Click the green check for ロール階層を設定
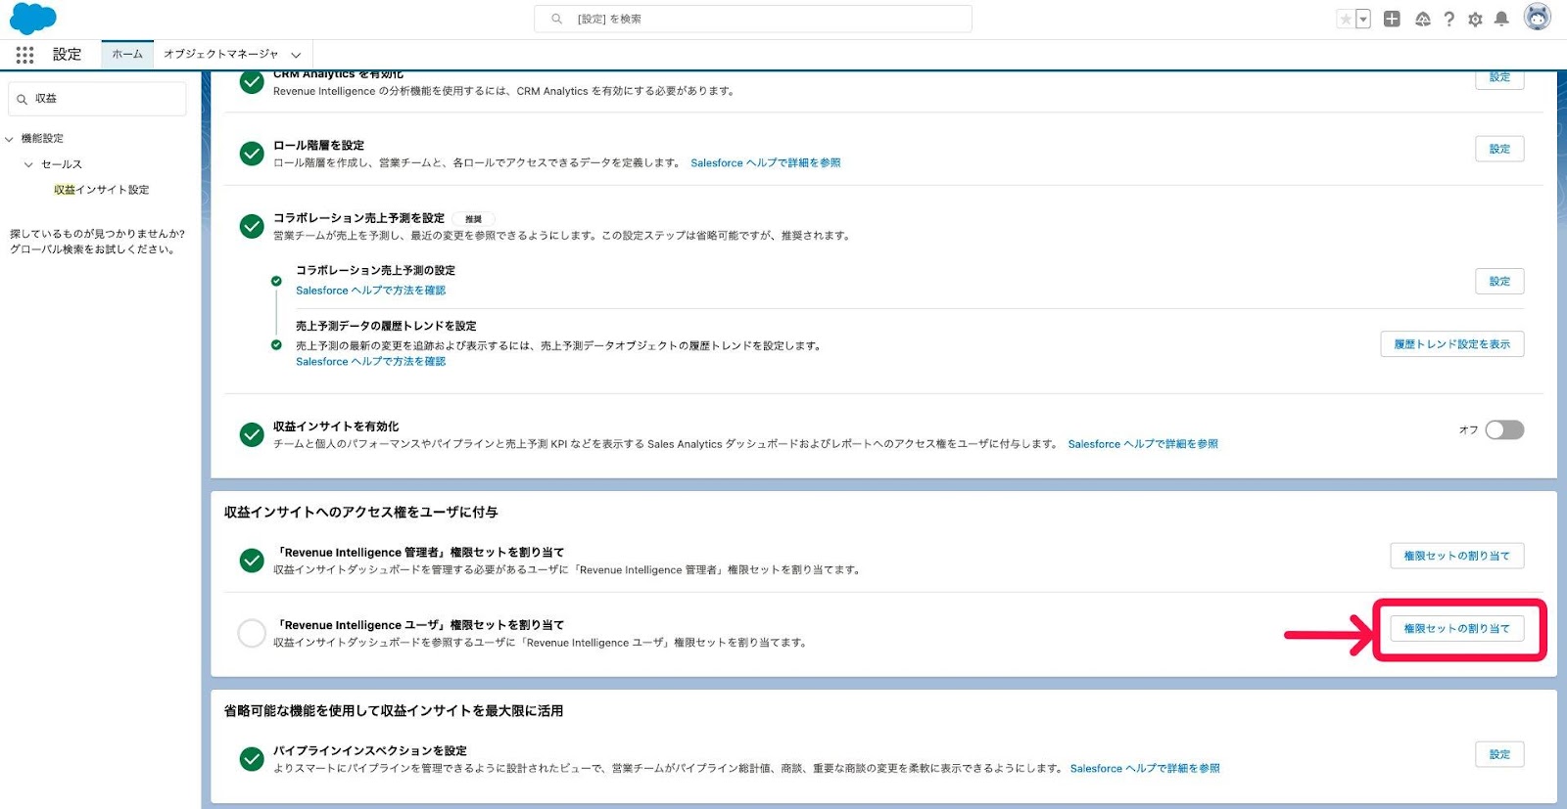The width and height of the screenshot is (1567, 809). (x=252, y=154)
